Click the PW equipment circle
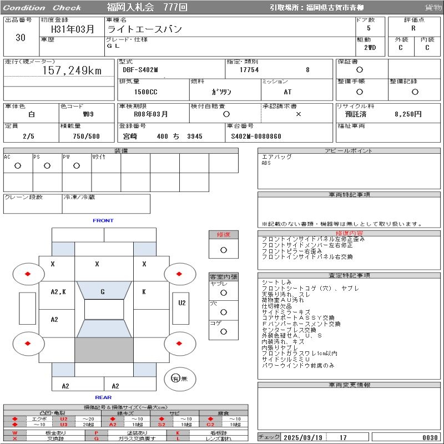The height and width of the screenshot is (444, 444). [77, 165]
